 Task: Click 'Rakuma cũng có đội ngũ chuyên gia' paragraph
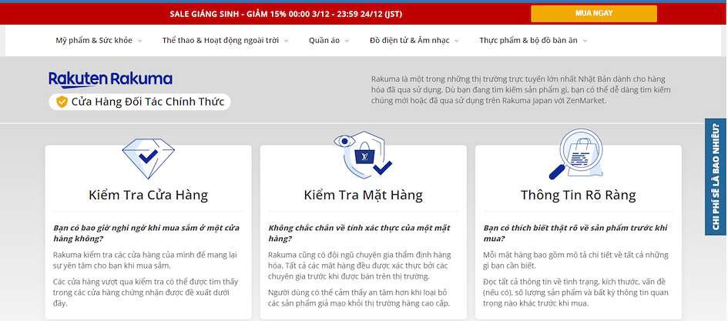point(360,266)
